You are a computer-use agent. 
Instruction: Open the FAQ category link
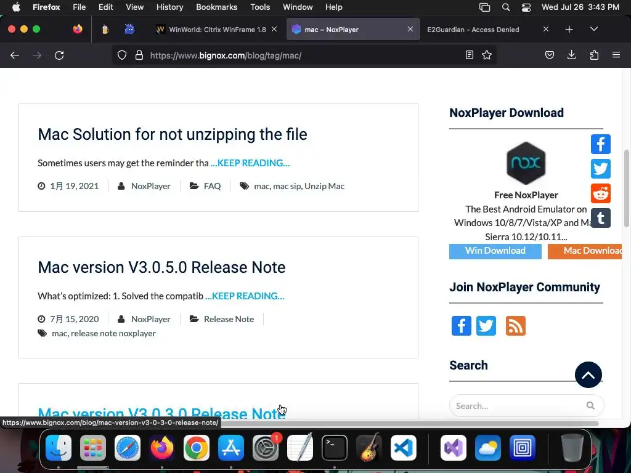[x=212, y=186]
